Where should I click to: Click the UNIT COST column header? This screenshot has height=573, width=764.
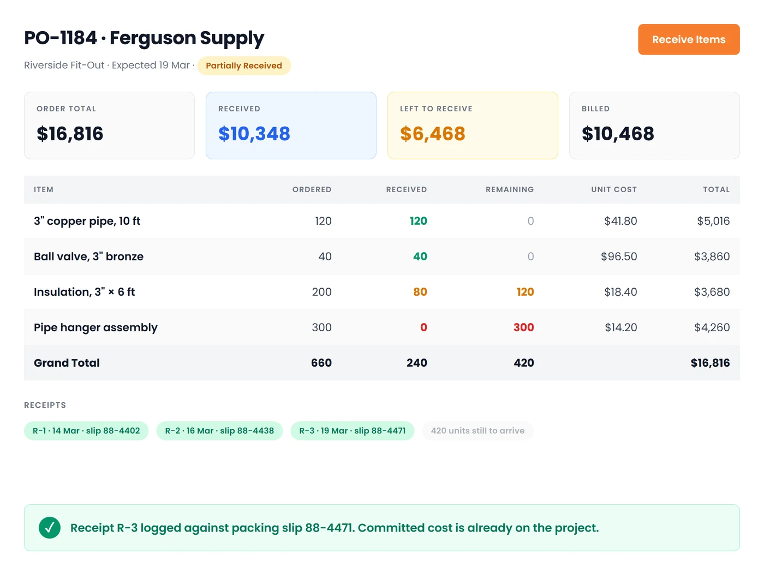click(614, 189)
